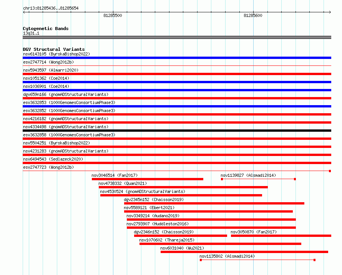Click nsv1036901 (Coe2014) label

(46, 86)
